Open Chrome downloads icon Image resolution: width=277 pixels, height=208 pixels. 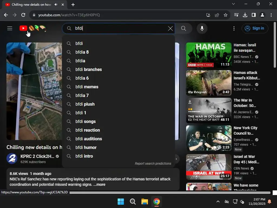pos(245,15)
